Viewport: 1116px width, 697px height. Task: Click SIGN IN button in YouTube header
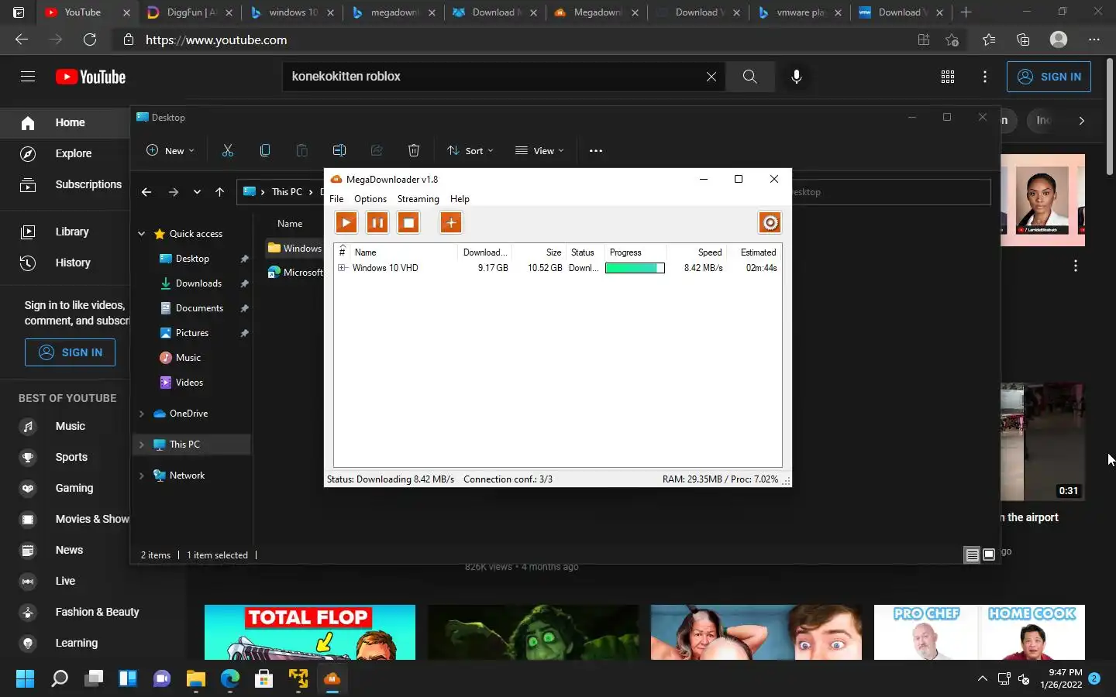tap(1049, 77)
